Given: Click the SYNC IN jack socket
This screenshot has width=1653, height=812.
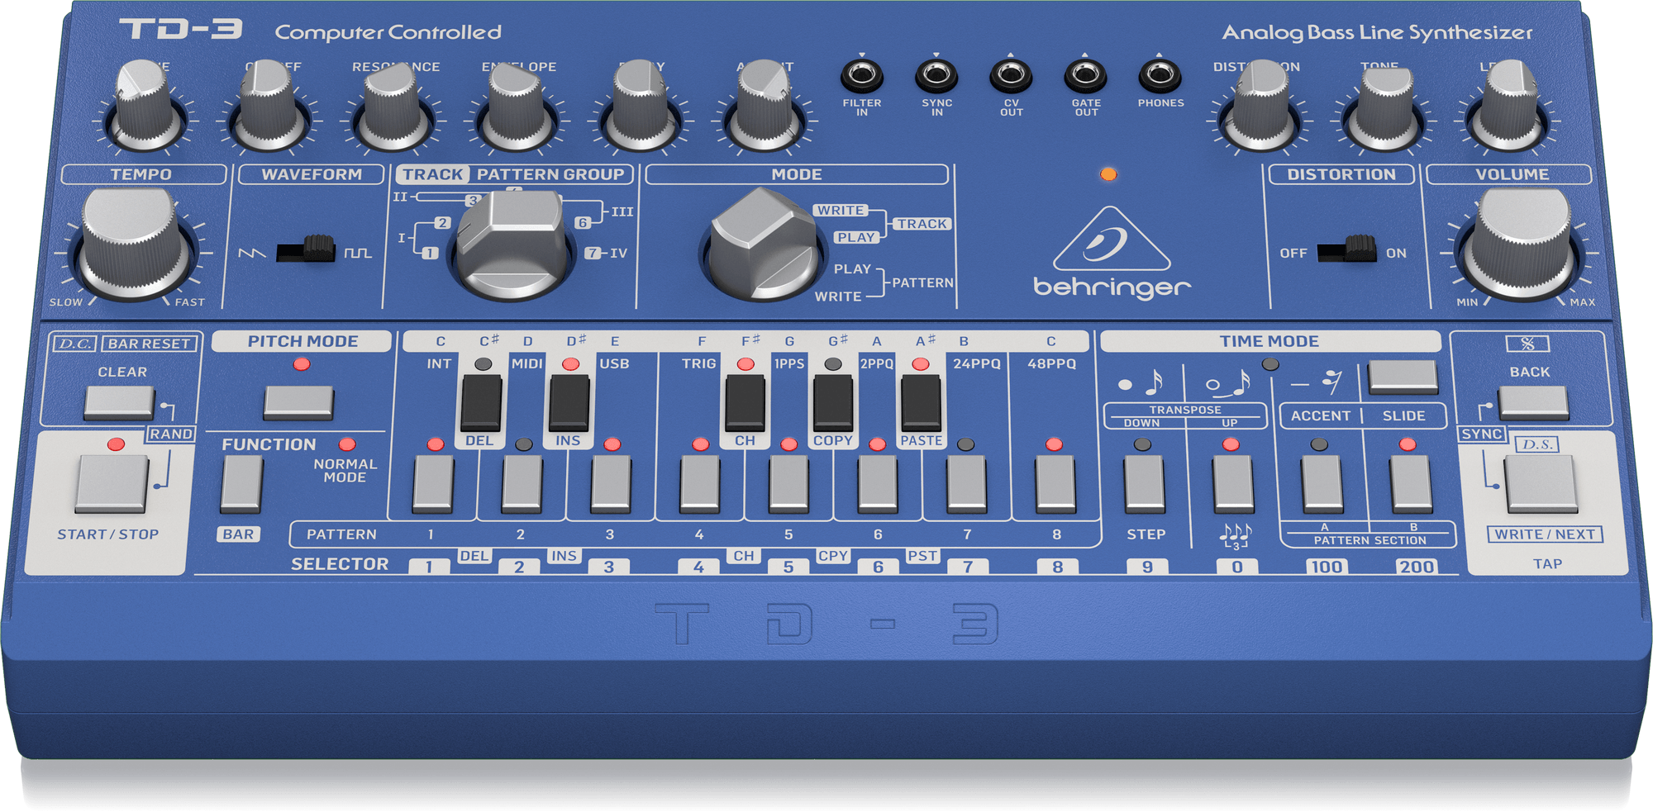Looking at the screenshot, I should (x=936, y=76).
